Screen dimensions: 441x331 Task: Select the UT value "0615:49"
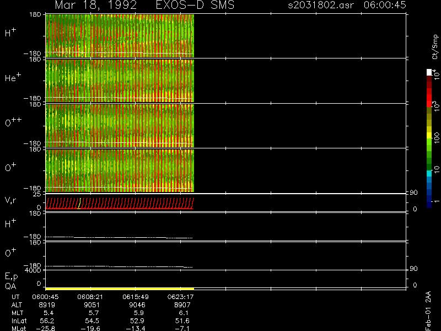click(x=136, y=297)
